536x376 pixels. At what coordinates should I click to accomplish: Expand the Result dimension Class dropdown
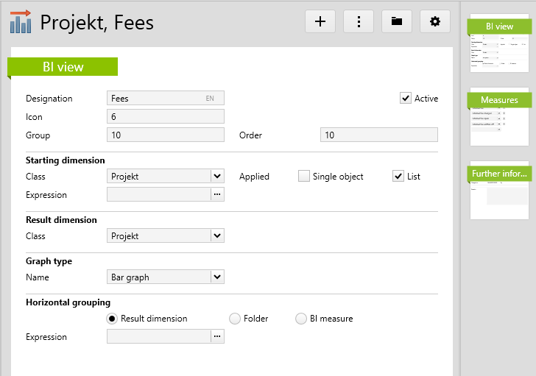coord(216,236)
